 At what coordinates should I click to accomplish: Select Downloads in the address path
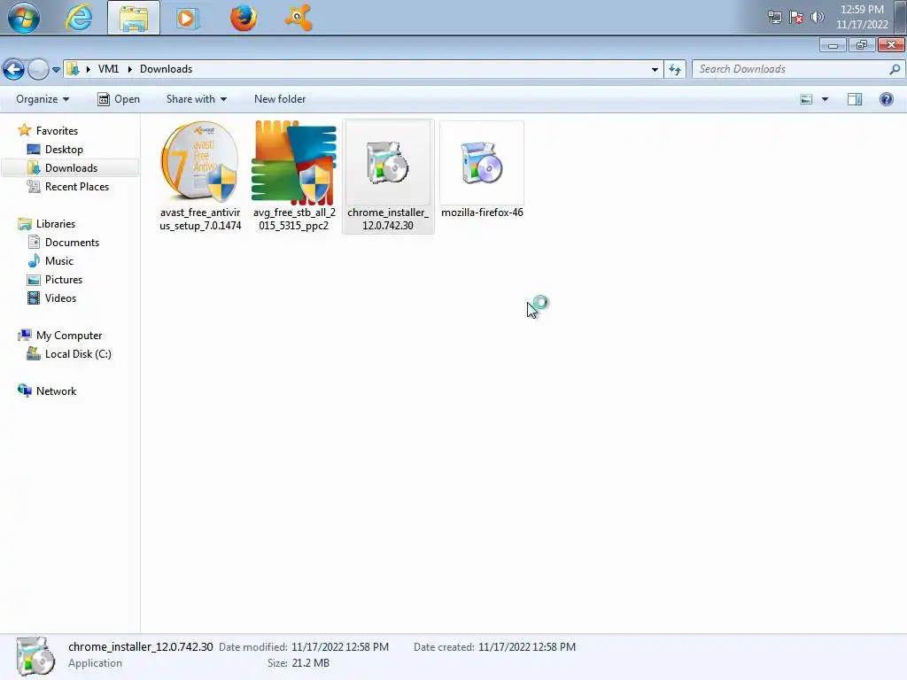[x=166, y=69]
